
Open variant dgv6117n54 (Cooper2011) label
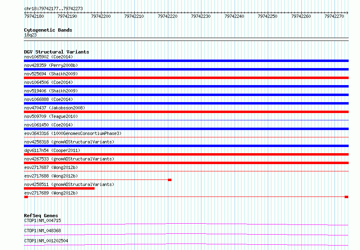pyautogui.click(x=52, y=150)
